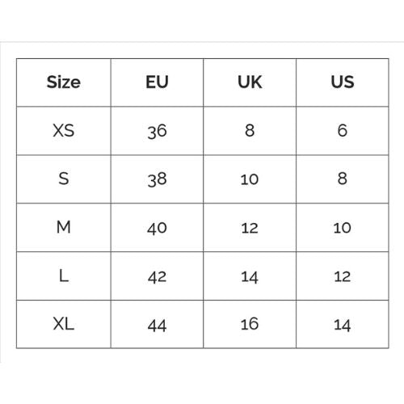Viewport: 404px width, 404px height.
Task: Click US value 6 in XS row
Action: pos(343,130)
